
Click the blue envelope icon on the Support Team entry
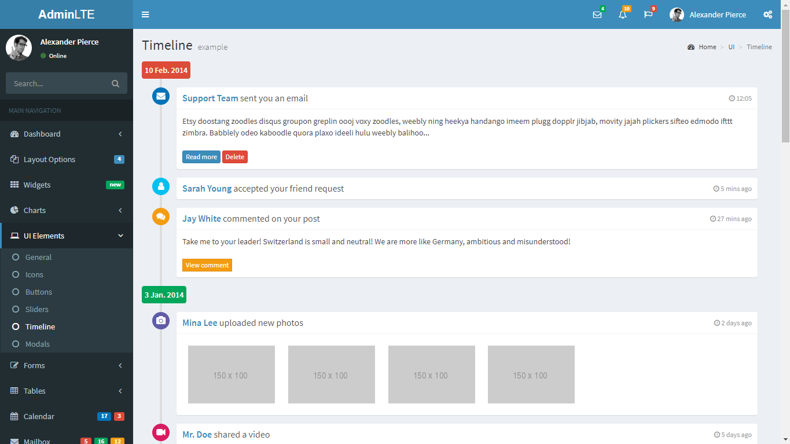click(160, 96)
